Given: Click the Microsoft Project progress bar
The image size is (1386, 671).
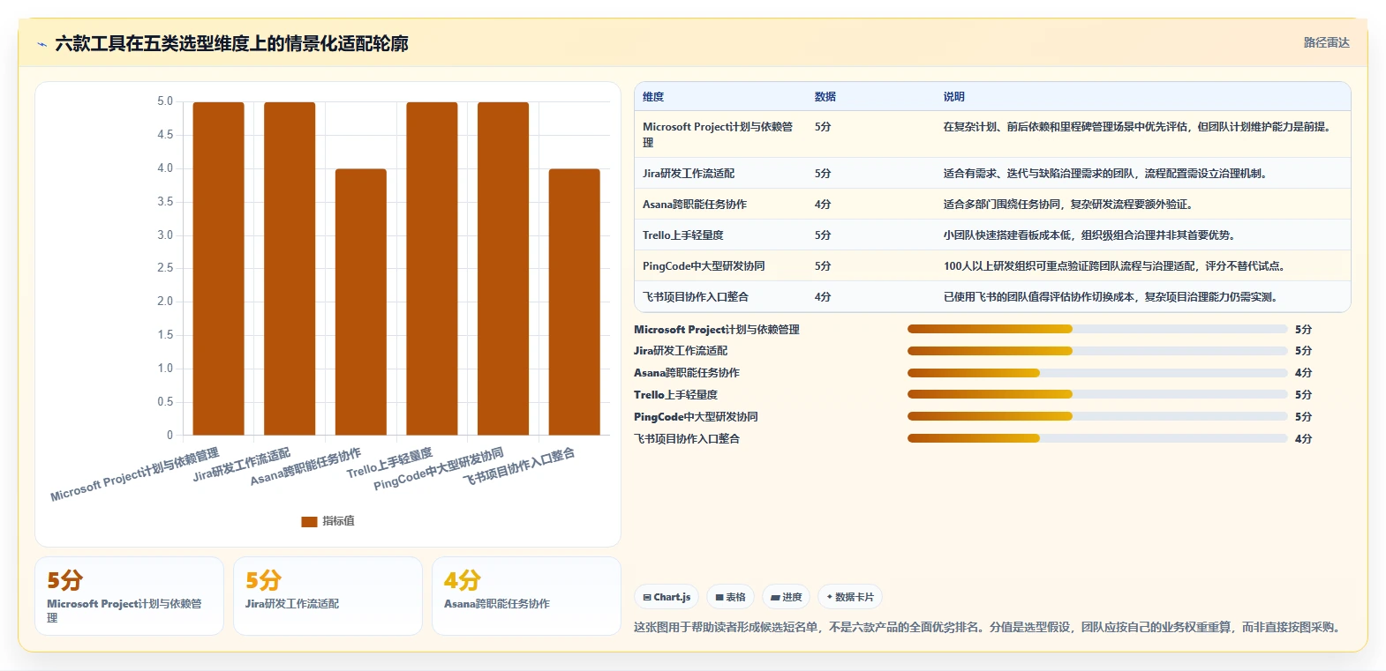Looking at the screenshot, I should coord(1097,329).
